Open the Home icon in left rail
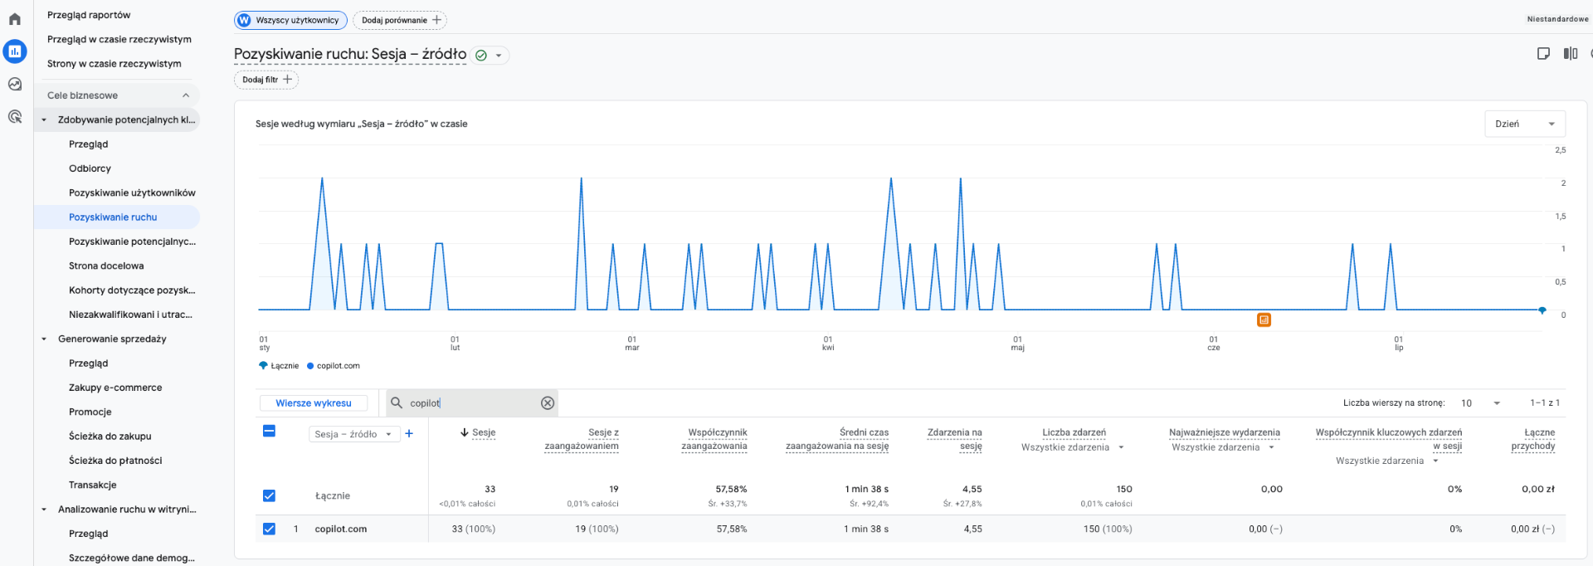Viewport: 1593px width, 566px height. coord(15,19)
